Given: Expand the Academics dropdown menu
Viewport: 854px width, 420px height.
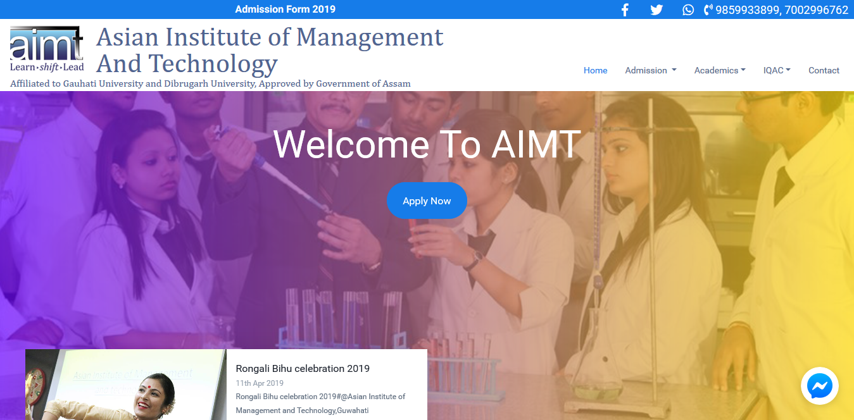Looking at the screenshot, I should 720,70.
